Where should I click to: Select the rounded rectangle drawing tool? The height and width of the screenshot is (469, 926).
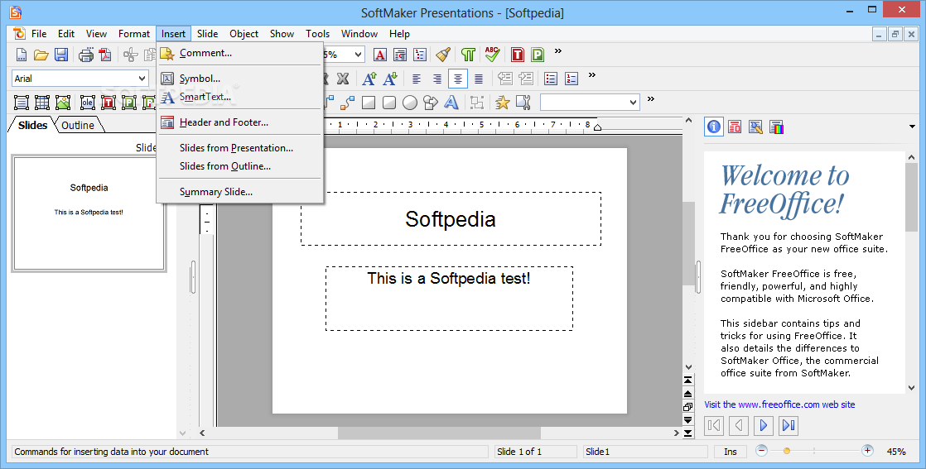(389, 103)
